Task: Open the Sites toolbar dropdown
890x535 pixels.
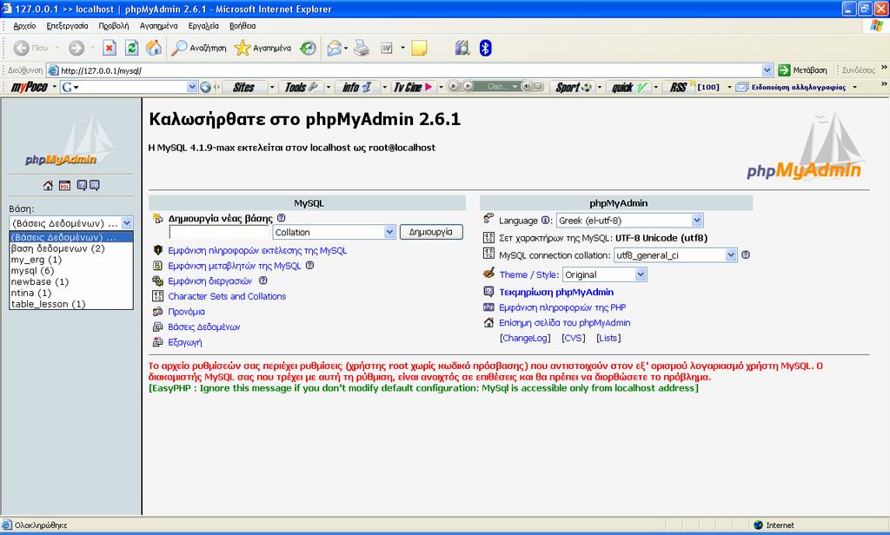Action: tap(272, 88)
